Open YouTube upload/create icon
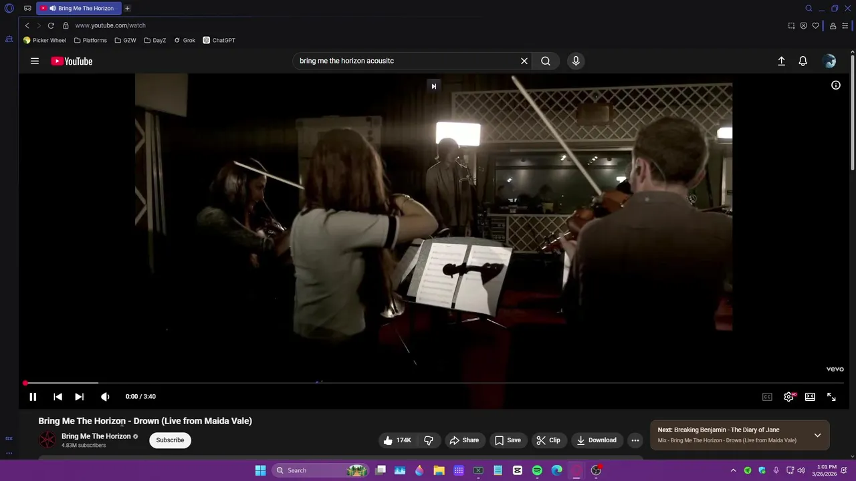 (x=781, y=61)
